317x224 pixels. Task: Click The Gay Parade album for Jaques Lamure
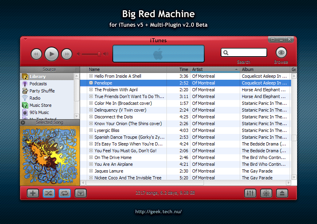257,171
